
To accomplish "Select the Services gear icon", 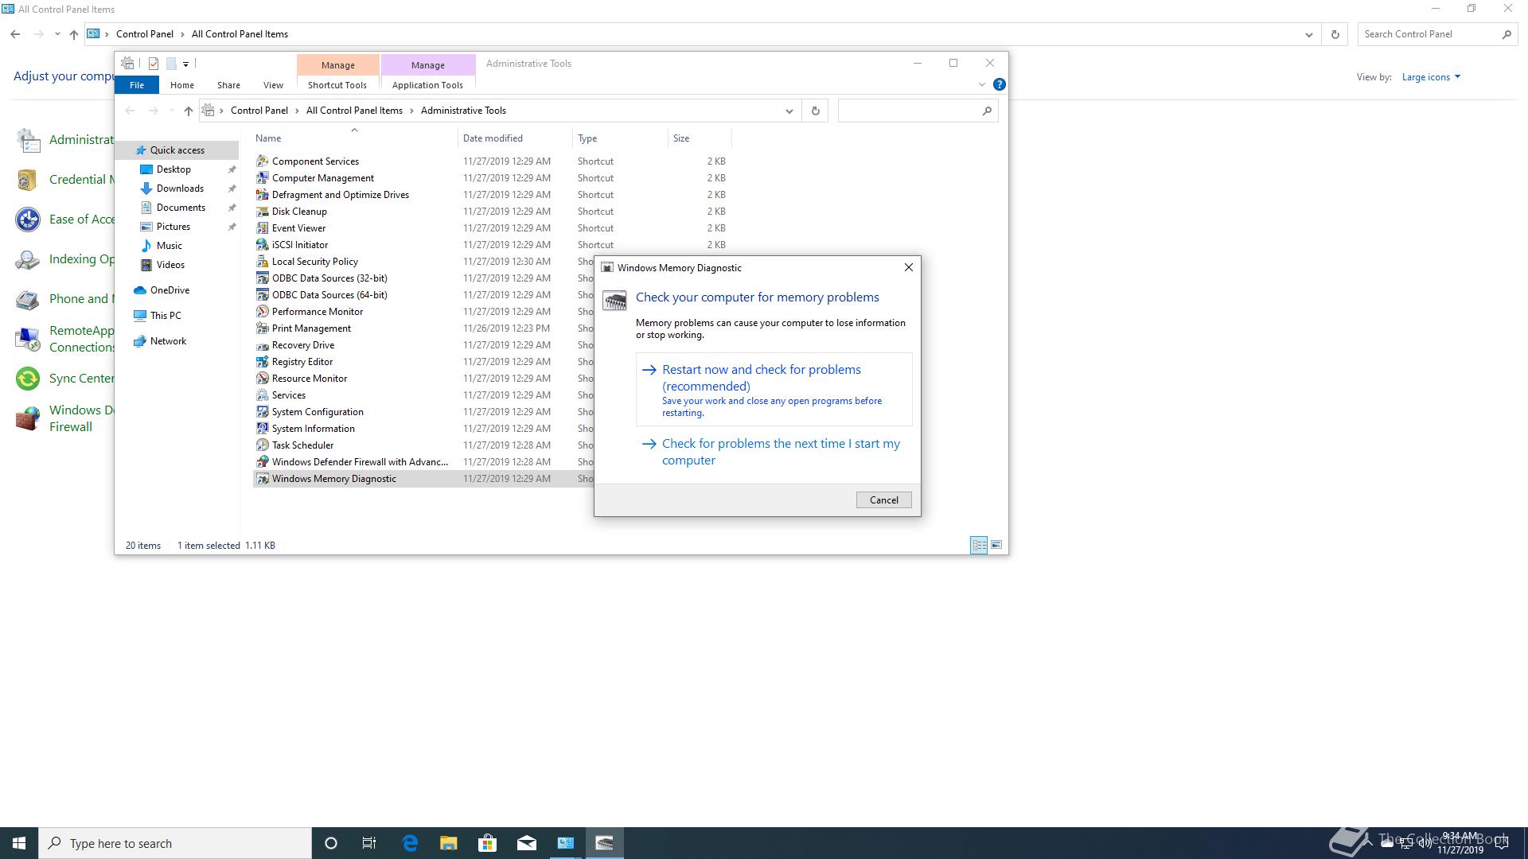I will (262, 395).
